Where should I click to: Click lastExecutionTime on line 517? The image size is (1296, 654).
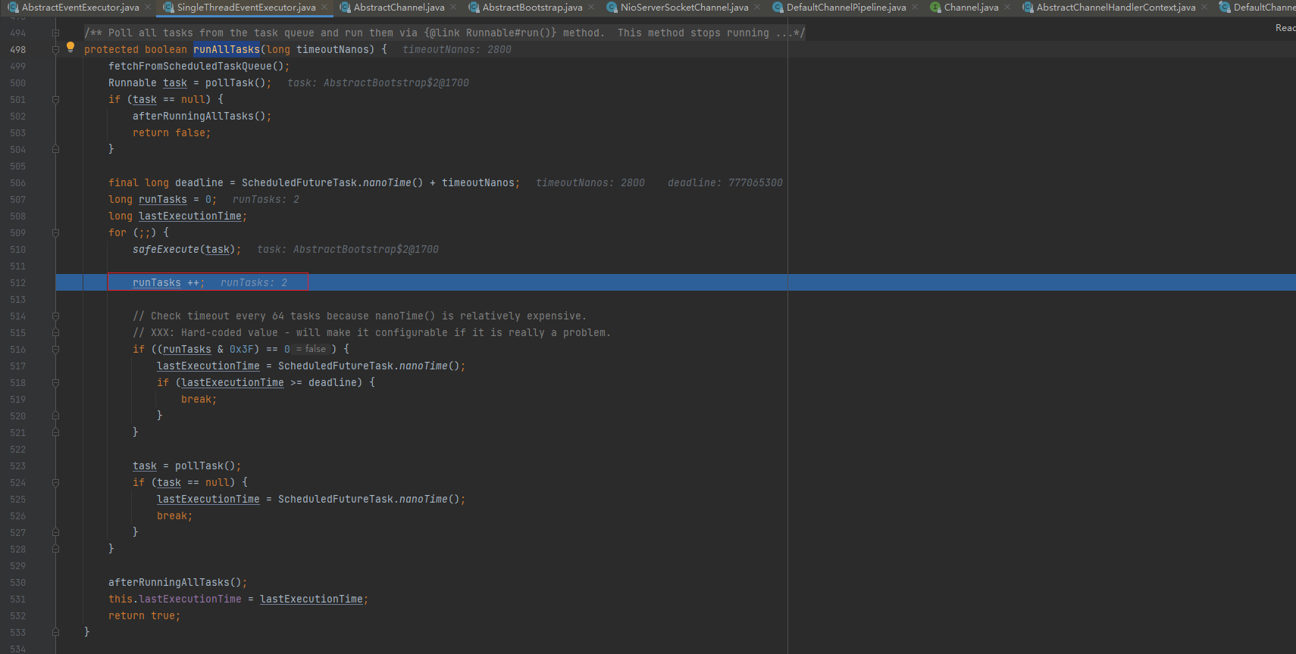click(208, 366)
